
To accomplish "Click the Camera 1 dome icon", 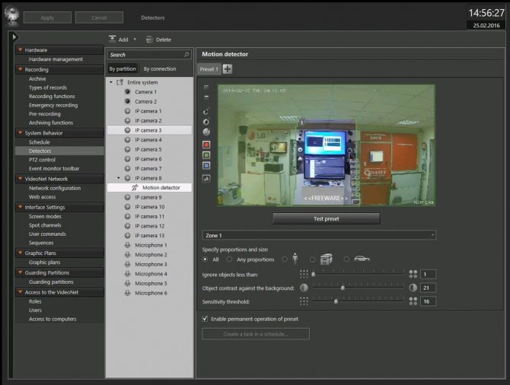I will click(x=128, y=92).
